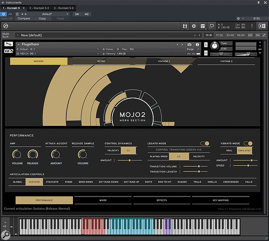This screenshot has height=241, width=269.
Task: Click the Native Instruments NI logo
Action: coord(262,26)
